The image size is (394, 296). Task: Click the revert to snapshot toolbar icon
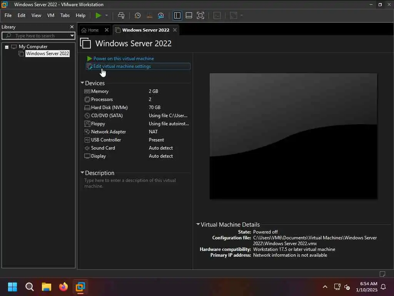pyautogui.click(x=149, y=15)
